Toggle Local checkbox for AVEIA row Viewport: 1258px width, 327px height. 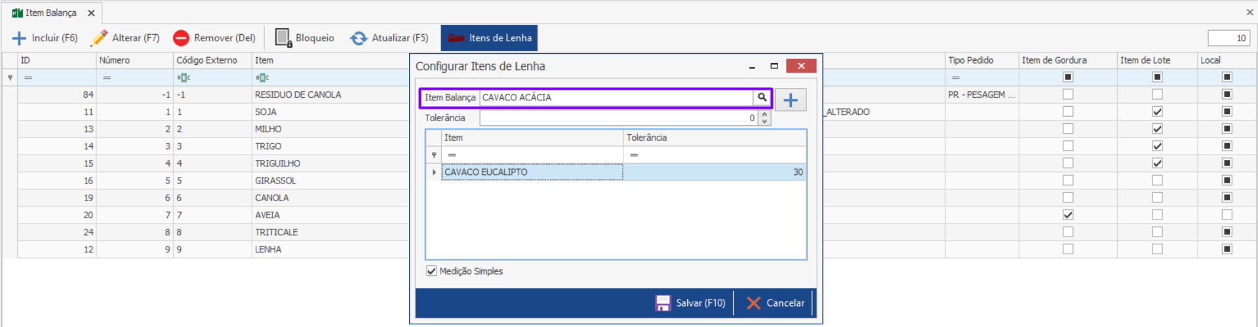pyautogui.click(x=1227, y=215)
